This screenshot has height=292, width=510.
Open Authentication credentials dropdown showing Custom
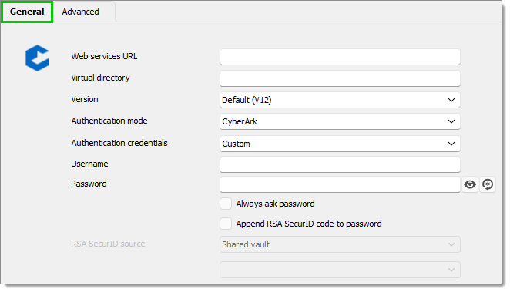point(340,144)
